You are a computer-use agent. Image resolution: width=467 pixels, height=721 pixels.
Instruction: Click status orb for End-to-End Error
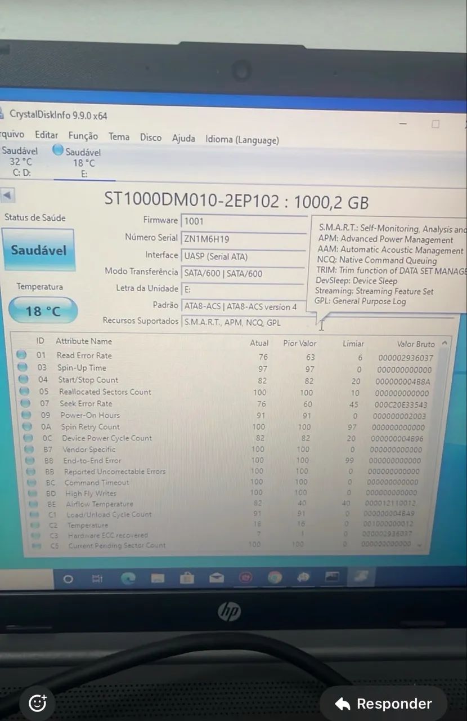coord(30,460)
